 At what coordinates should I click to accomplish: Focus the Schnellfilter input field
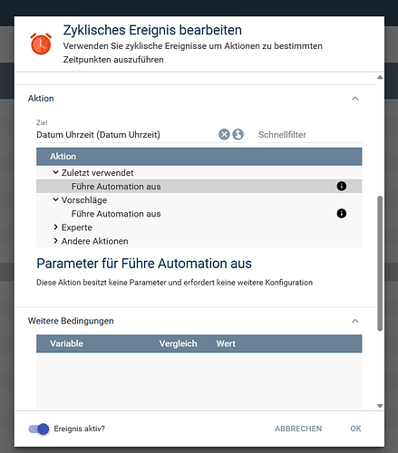click(310, 135)
